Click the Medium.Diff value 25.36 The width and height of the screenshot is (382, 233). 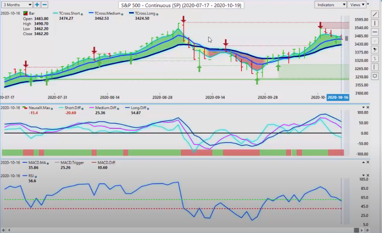tap(100, 113)
